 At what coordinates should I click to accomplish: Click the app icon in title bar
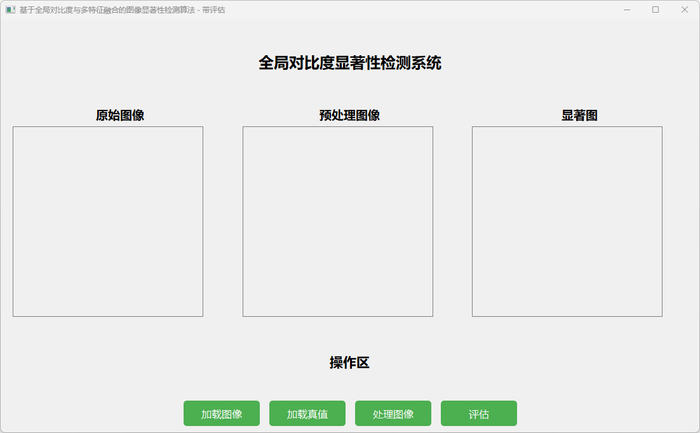click(10, 10)
